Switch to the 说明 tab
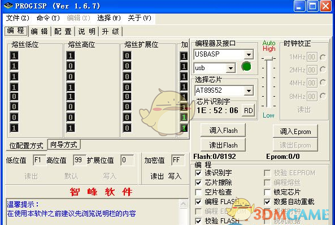The image size is (335, 225). click(x=86, y=32)
